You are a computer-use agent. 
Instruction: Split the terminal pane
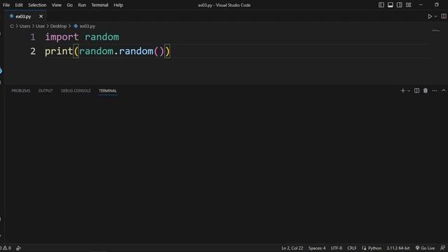(x=417, y=90)
